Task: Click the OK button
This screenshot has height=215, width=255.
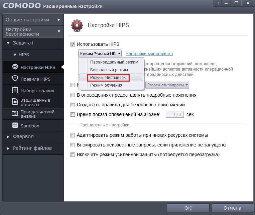Action: (x=188, y=208)
